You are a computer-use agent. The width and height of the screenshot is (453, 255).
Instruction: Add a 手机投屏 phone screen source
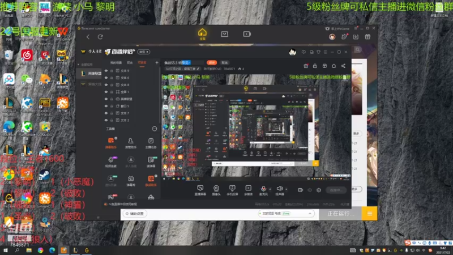(232, 190)
